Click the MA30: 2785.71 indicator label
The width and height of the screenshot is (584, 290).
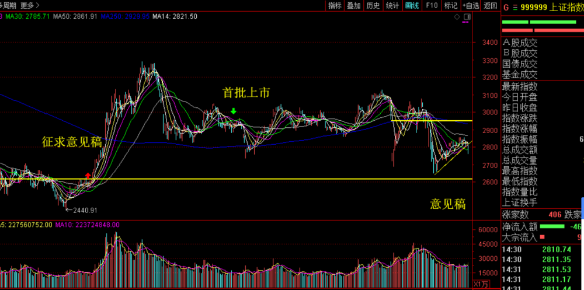click(26, 16)
